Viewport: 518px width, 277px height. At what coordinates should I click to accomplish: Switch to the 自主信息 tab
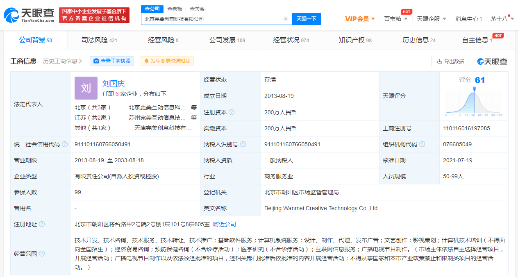pos(477,40)
